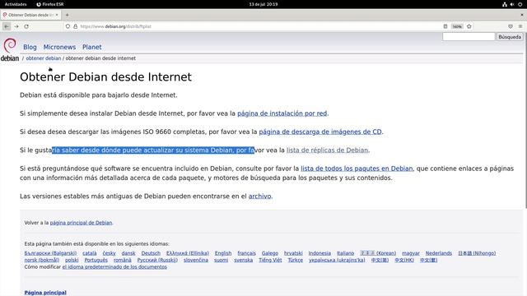The image size is (527, 296).
Task: Switch page language to Indonesia
Action: 319,253
